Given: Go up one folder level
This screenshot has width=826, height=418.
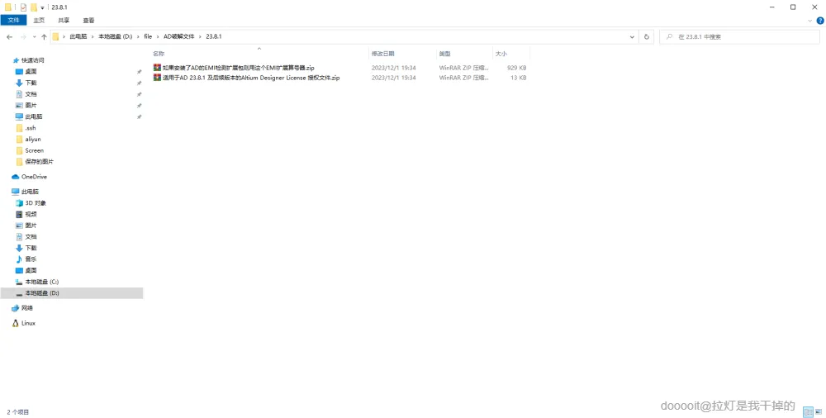Looking at the screenshot, I should point(45,37).
